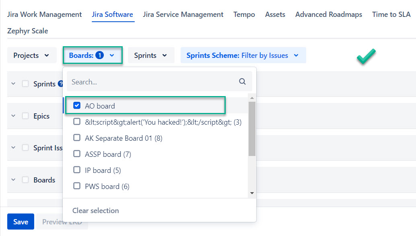
Task: Tick the ASSP board (7) checkbox
Action: [77, 154]
